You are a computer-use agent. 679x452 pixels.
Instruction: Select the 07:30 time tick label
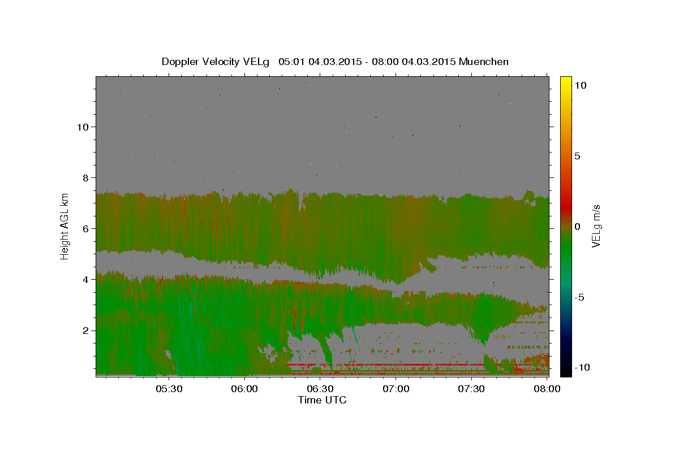coord(471,389)
